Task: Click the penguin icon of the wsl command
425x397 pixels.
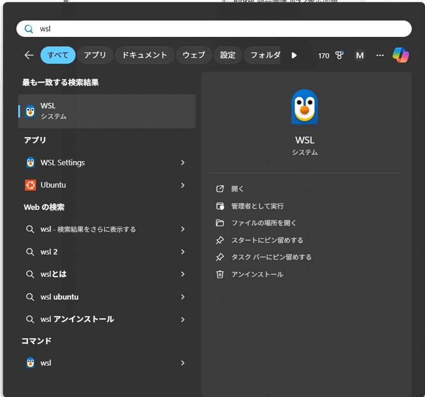Action: coord(30,363)
